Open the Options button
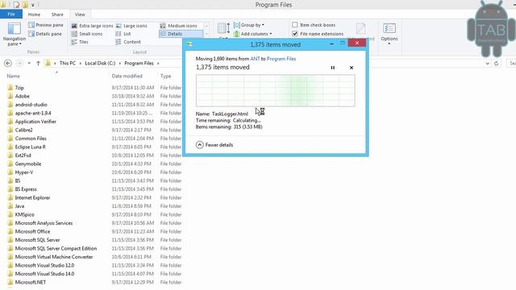The width and height of the screenshot is (516, 290). pos(389,34)
